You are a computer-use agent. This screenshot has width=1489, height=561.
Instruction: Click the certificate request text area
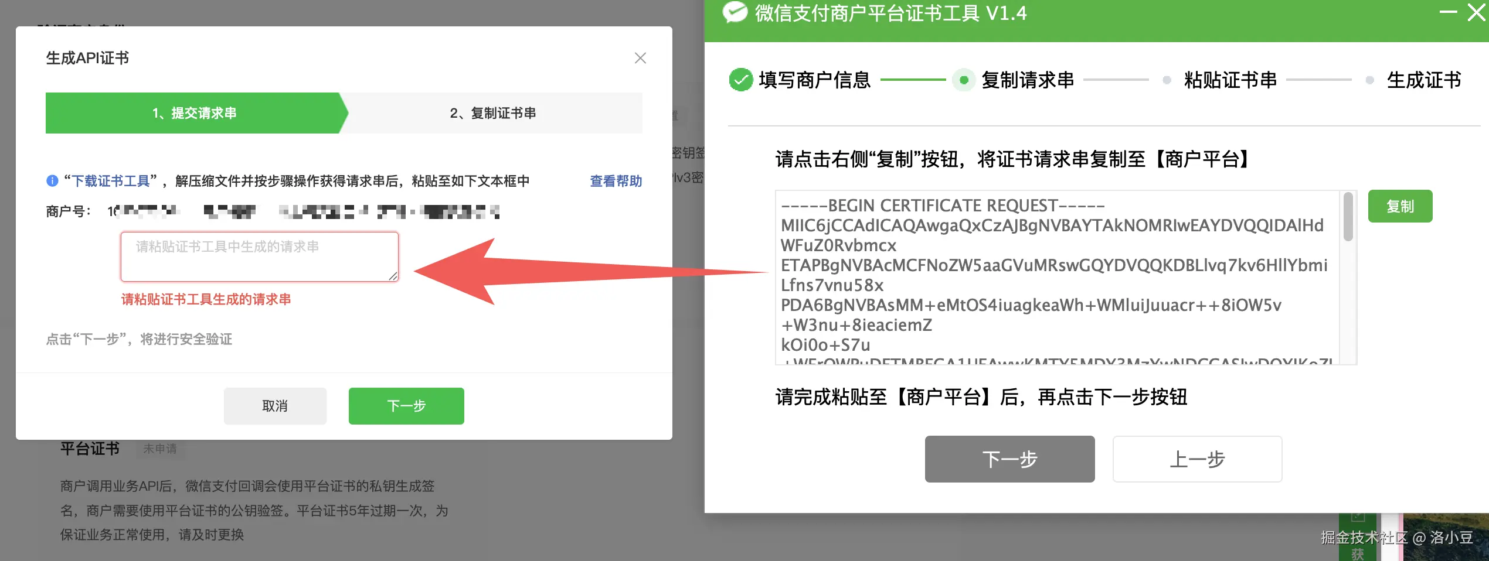pos(1058,277)
